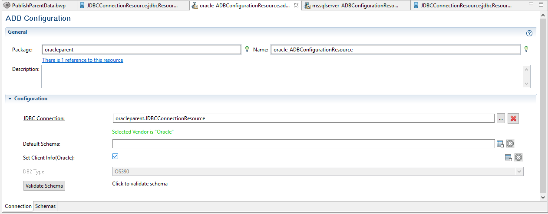The height and width of the screenshot is (214, 548).
Task: Click gray clear icon for Set Client Info
Action: [518, 158]
